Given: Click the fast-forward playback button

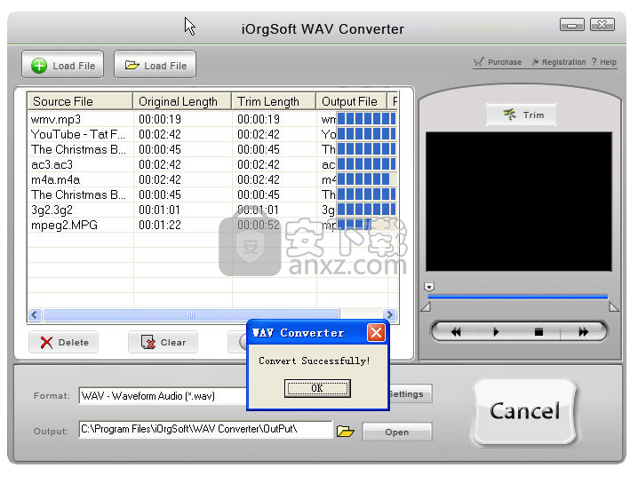Looking at the screenshot, I should click(x=583, y=332).
